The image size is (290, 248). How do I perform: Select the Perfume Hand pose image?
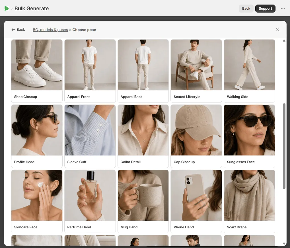click(90, 195)
